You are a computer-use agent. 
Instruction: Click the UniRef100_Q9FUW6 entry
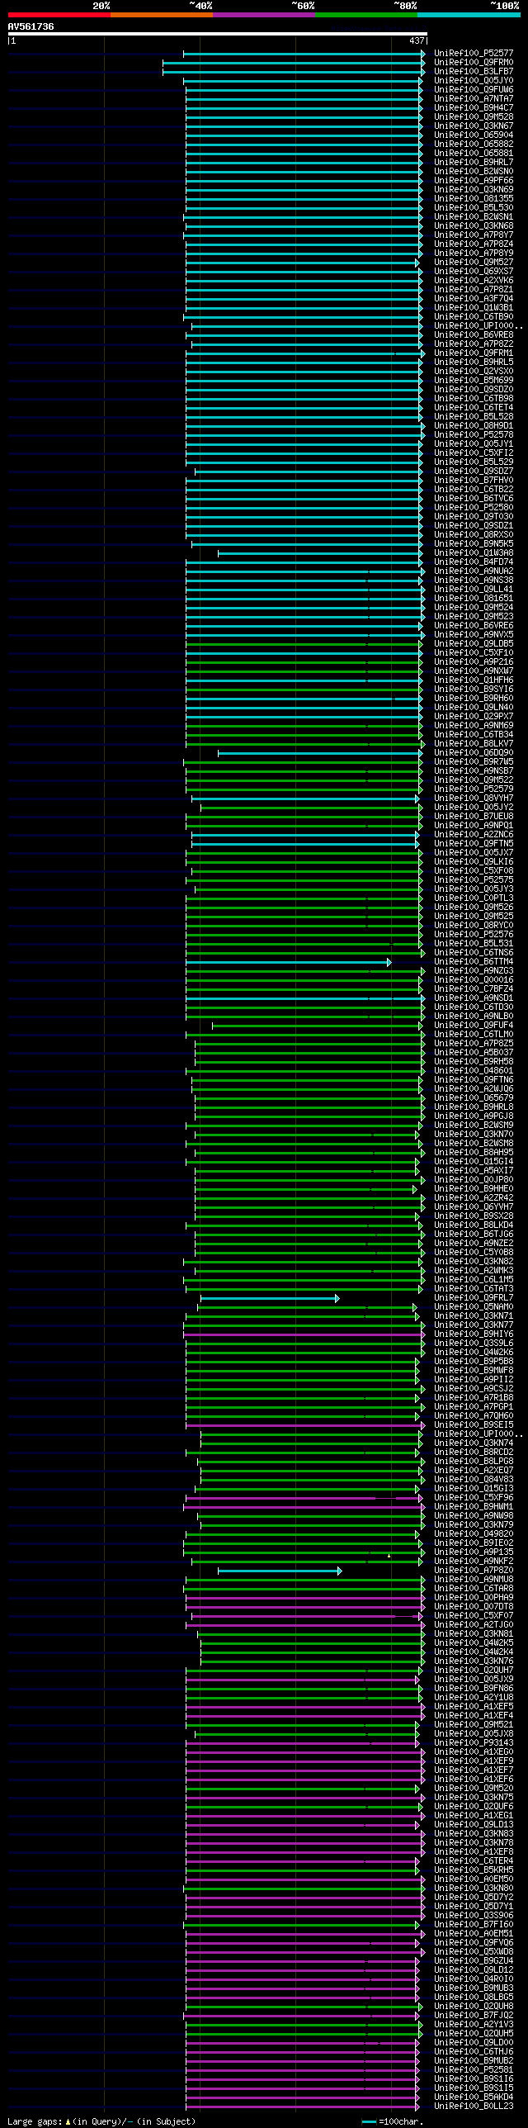pos(474,89)
